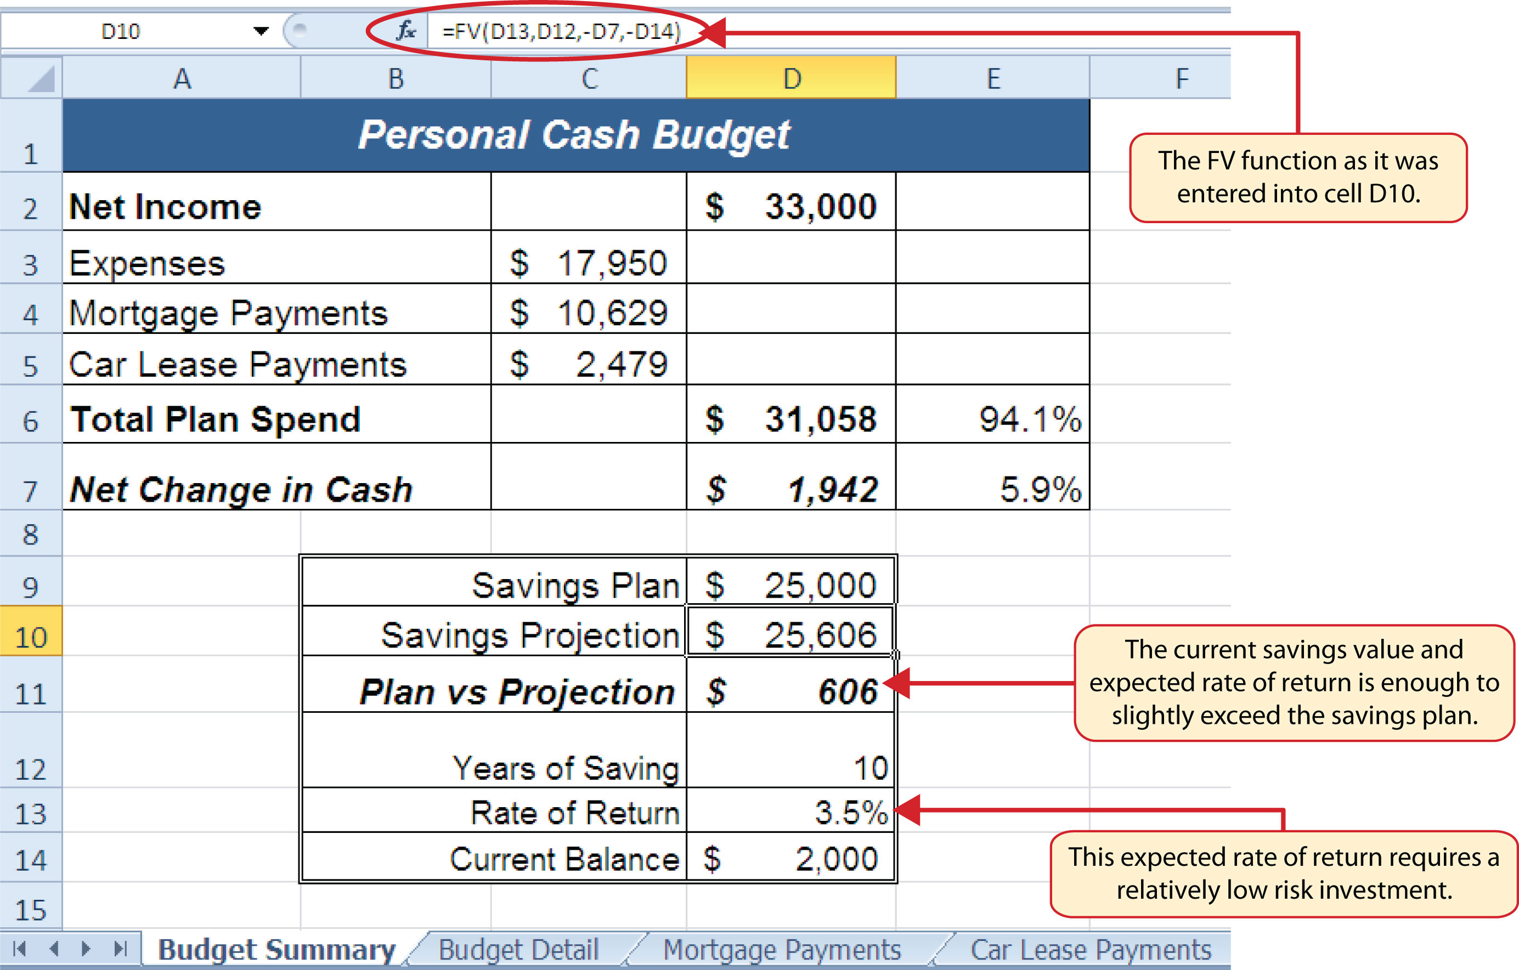
Task: Select highlighted column D header
Action: pyautogui.click(x=791, y=78)
